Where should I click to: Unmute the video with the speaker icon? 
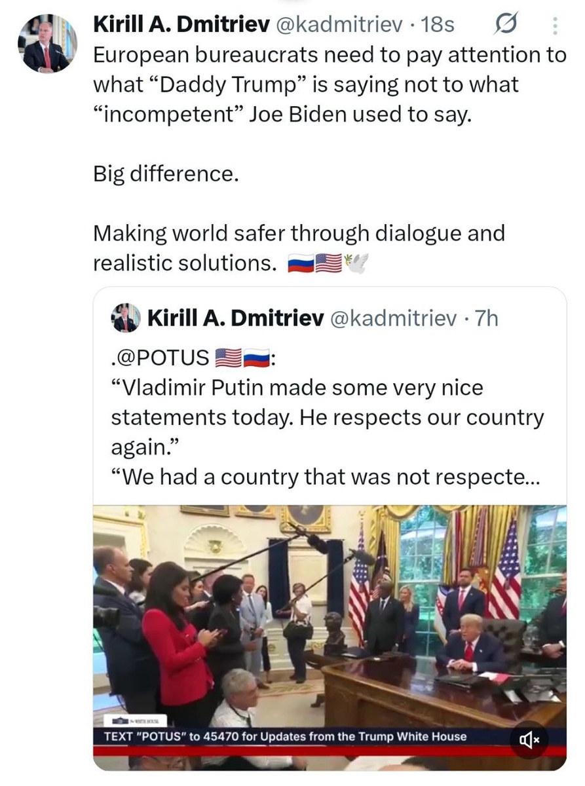(x=529, y=740)
